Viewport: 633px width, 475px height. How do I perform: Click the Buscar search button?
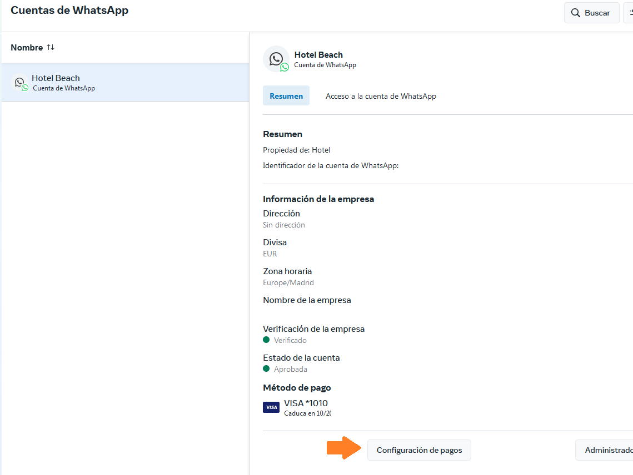[591, 13]
